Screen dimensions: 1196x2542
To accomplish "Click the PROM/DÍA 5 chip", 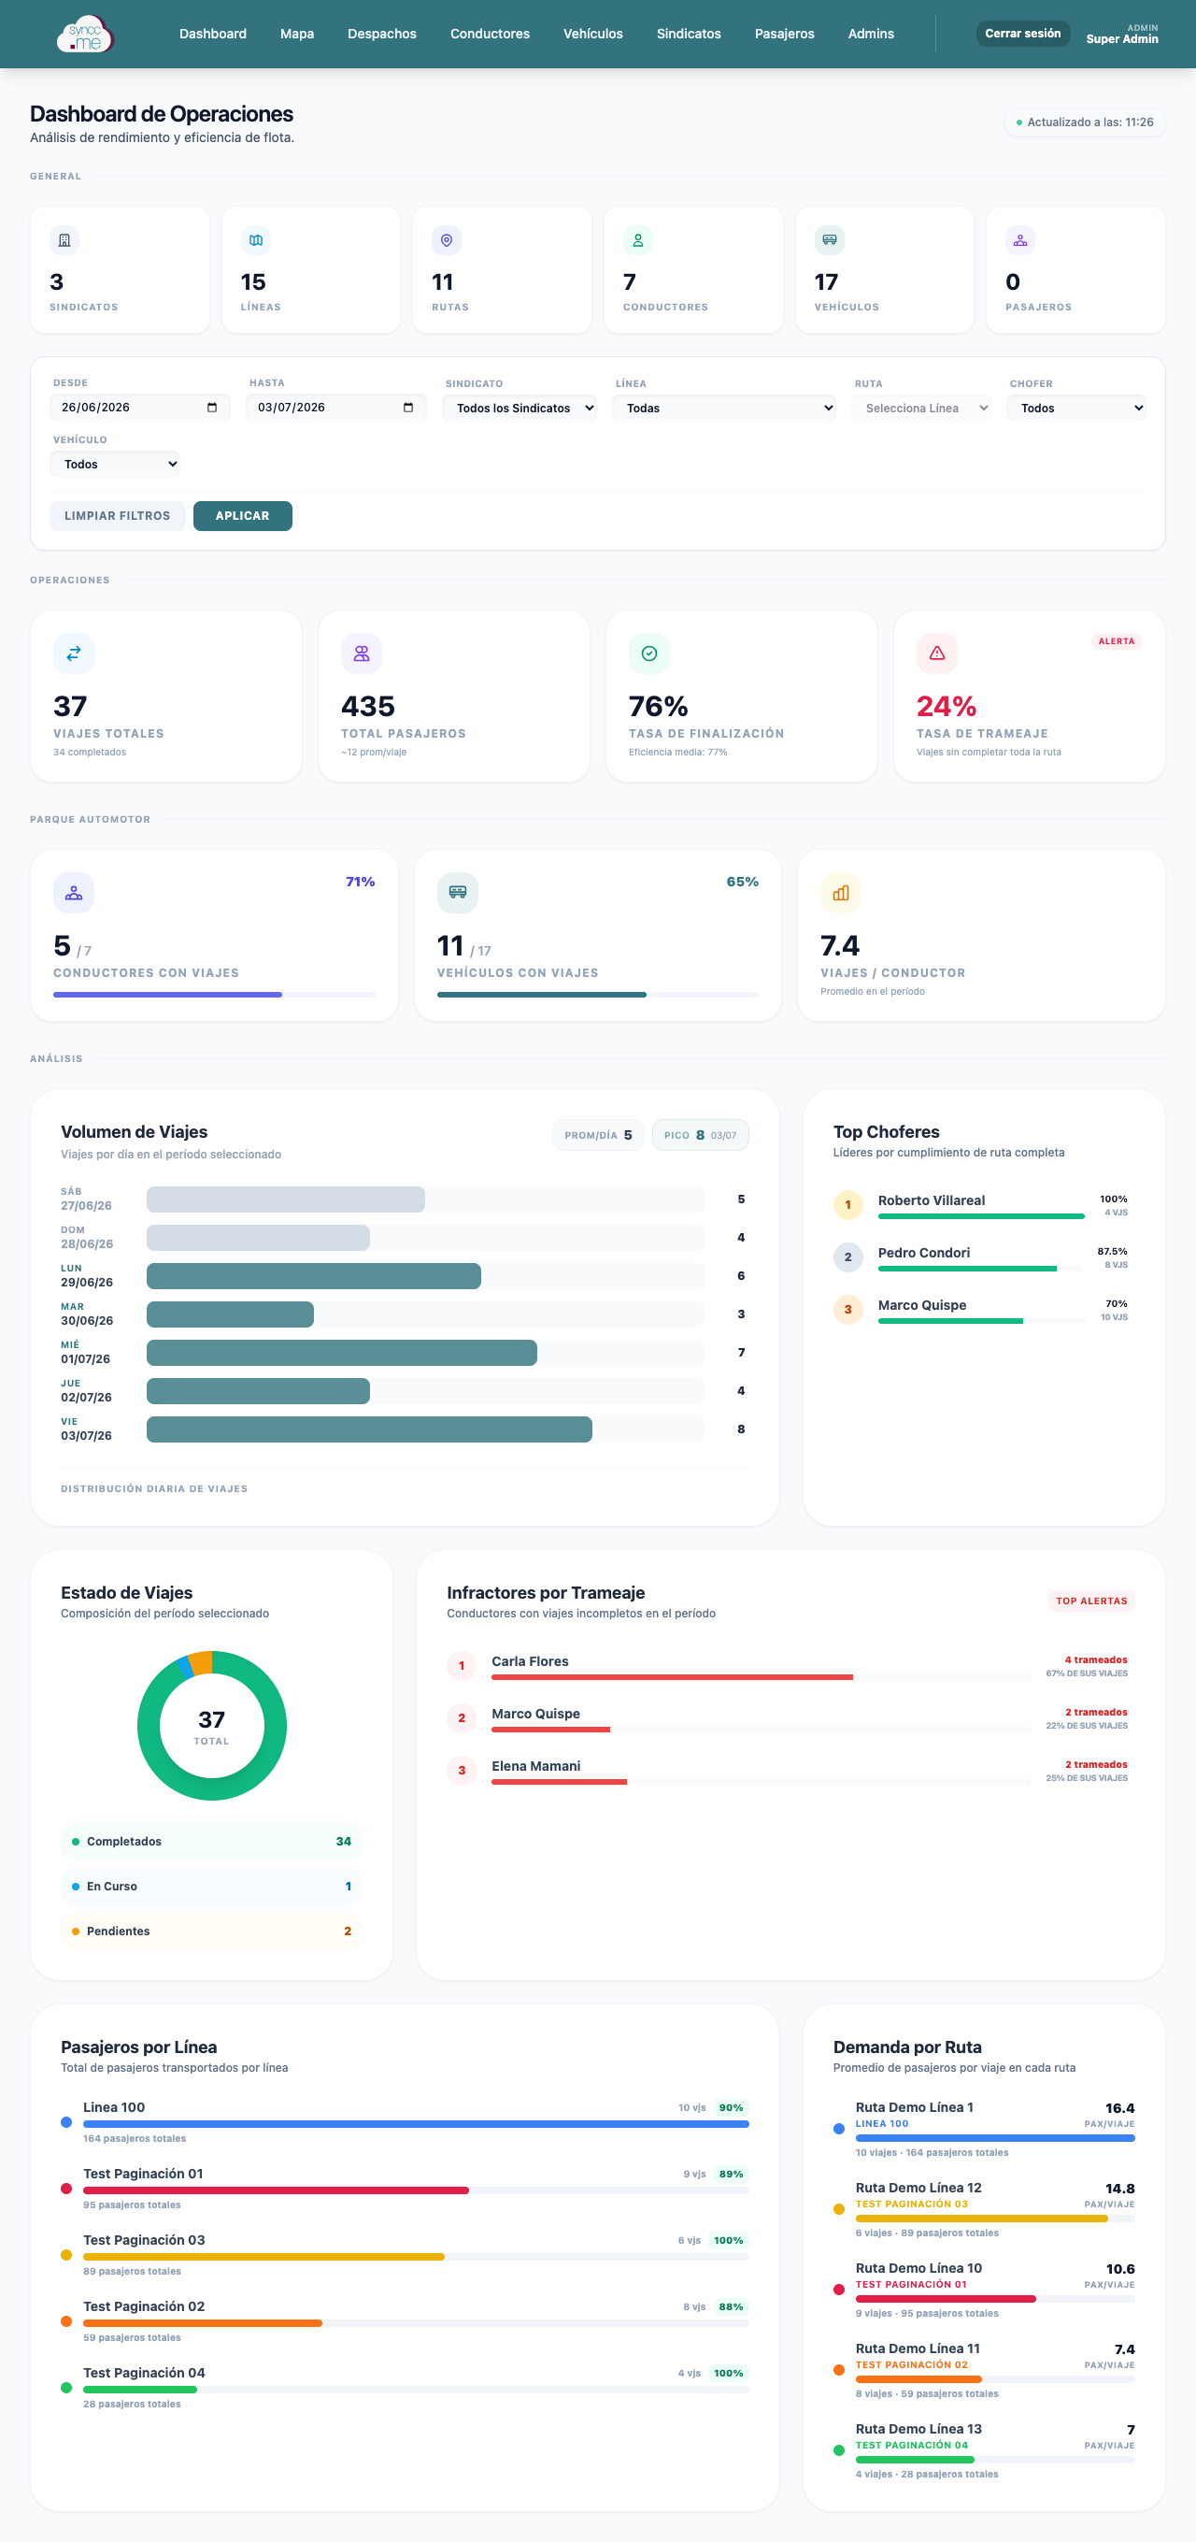I will pos(597,1136).
